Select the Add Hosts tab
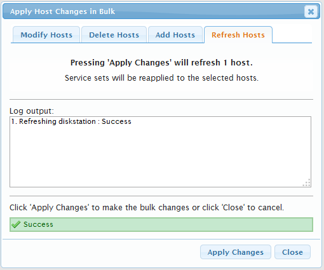324x270 pixels. pyautogui.click(x=175, y=35)
